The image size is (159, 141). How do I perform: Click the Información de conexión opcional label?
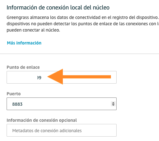click(42, 120)
